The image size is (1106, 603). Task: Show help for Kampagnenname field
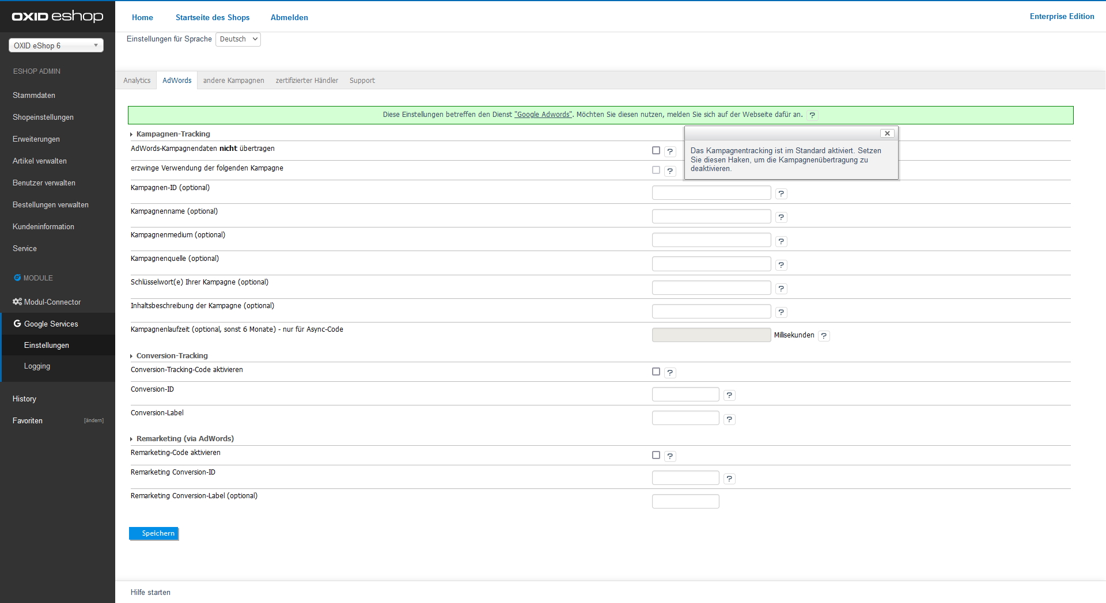tap(781, 217)
